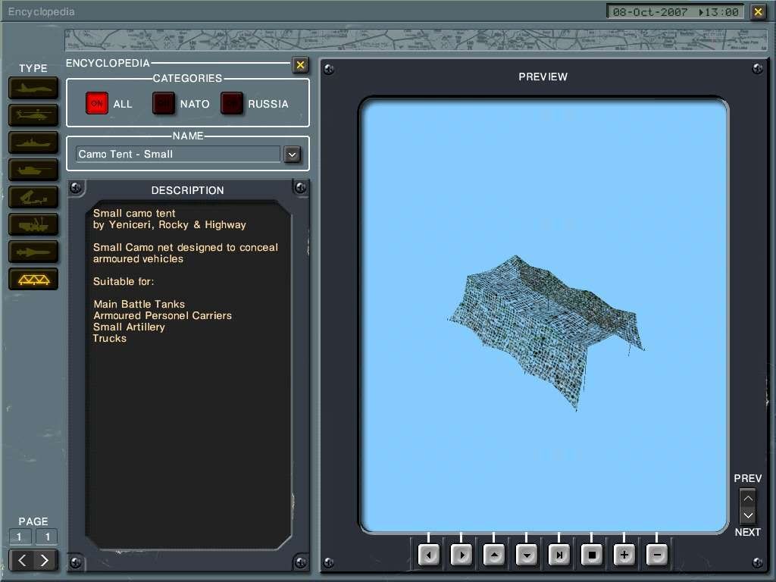Select the helicopter type icon
Viewport: 776px width, 582px height.
33,115
